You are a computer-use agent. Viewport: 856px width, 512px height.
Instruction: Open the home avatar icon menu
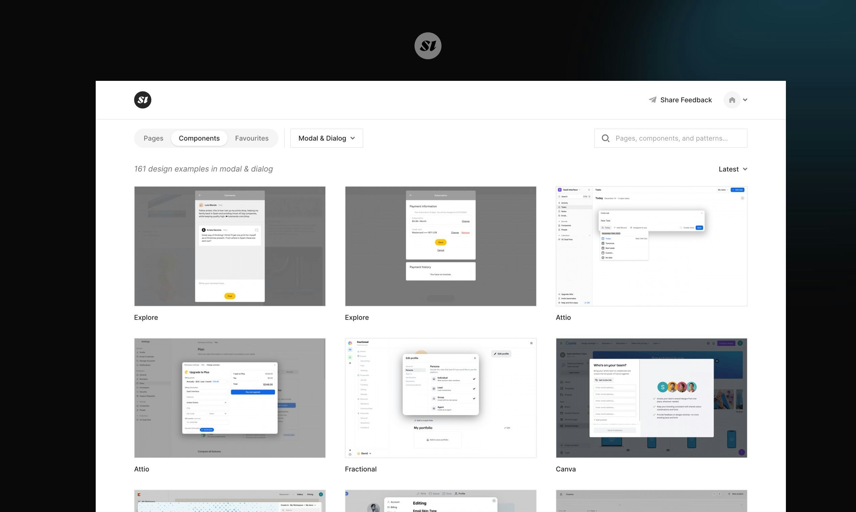[732, 100]
